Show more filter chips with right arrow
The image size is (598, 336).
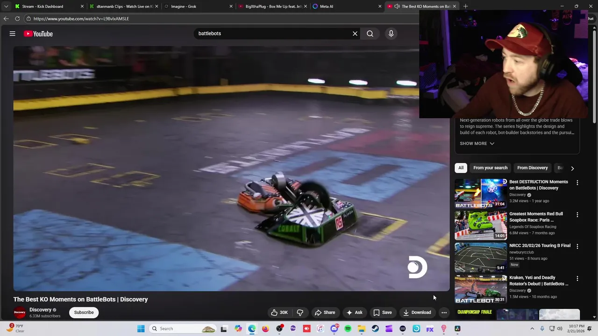(572, 168)
